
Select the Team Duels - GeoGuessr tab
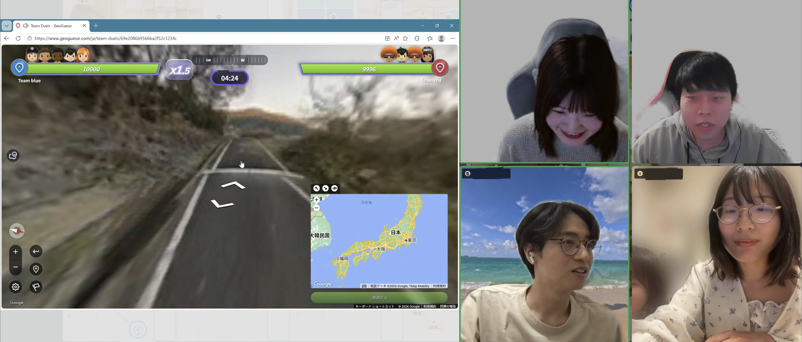coord(51,26)
